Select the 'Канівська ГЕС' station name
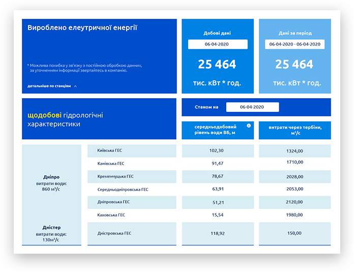355x272 pixels. coord(111,164)
